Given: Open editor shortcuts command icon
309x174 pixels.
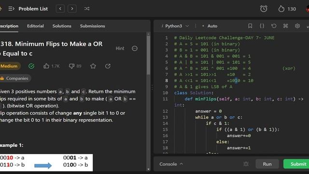Looking at the screenshot, I should click(x=285, y=26).
